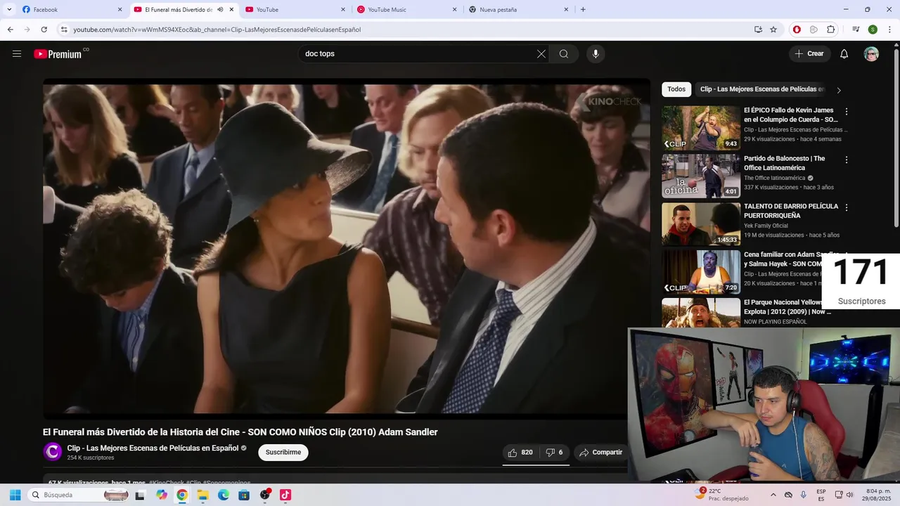Show hidden system tray icons

(773, 495)
